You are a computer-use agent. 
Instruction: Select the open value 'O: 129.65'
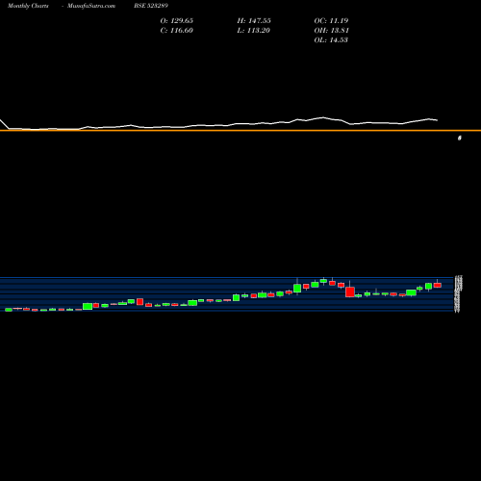[177, 21]
